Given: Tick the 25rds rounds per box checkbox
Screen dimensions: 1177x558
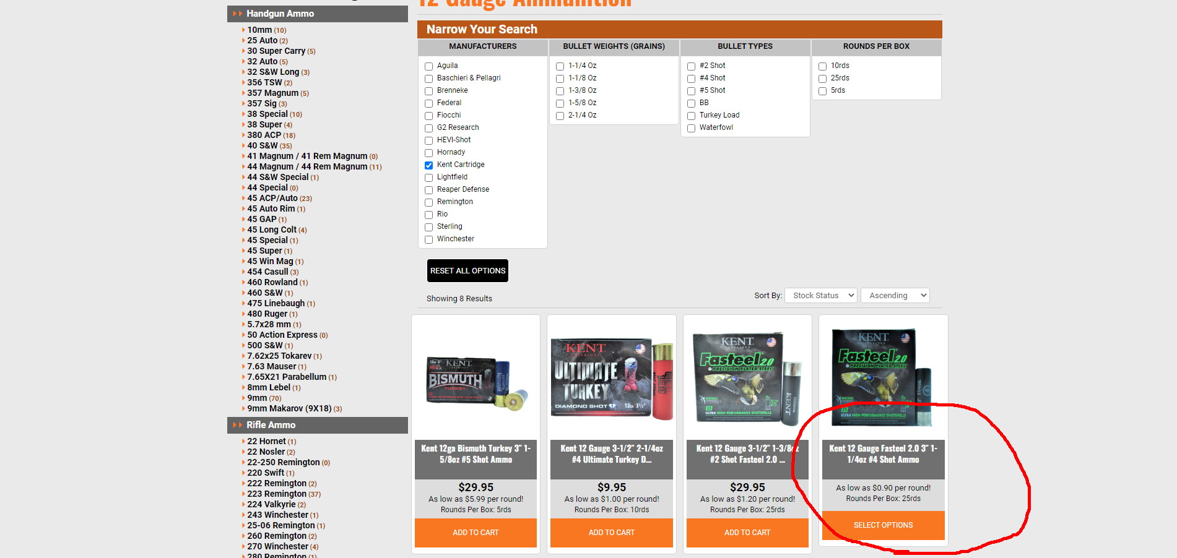Looking at the screenshot, I should coord(822,79).
